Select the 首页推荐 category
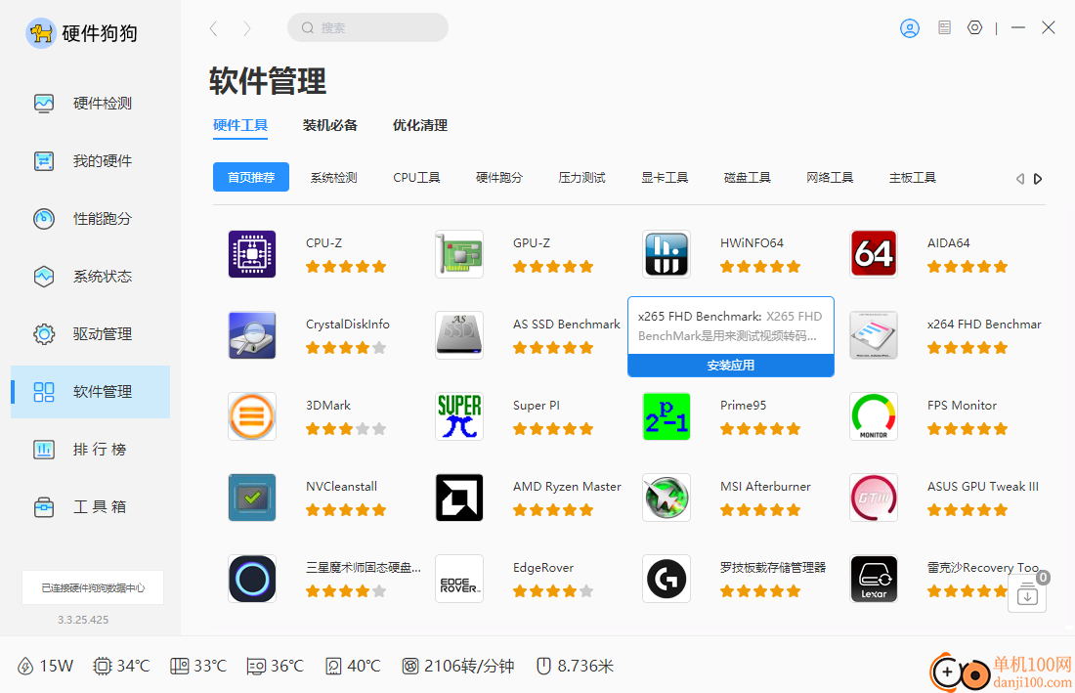 click(x=251, y=178)
